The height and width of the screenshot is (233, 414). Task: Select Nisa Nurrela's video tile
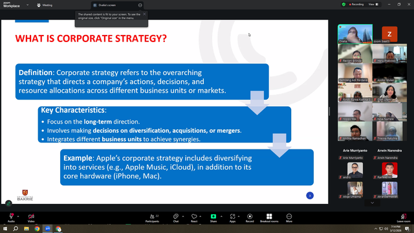389,112
